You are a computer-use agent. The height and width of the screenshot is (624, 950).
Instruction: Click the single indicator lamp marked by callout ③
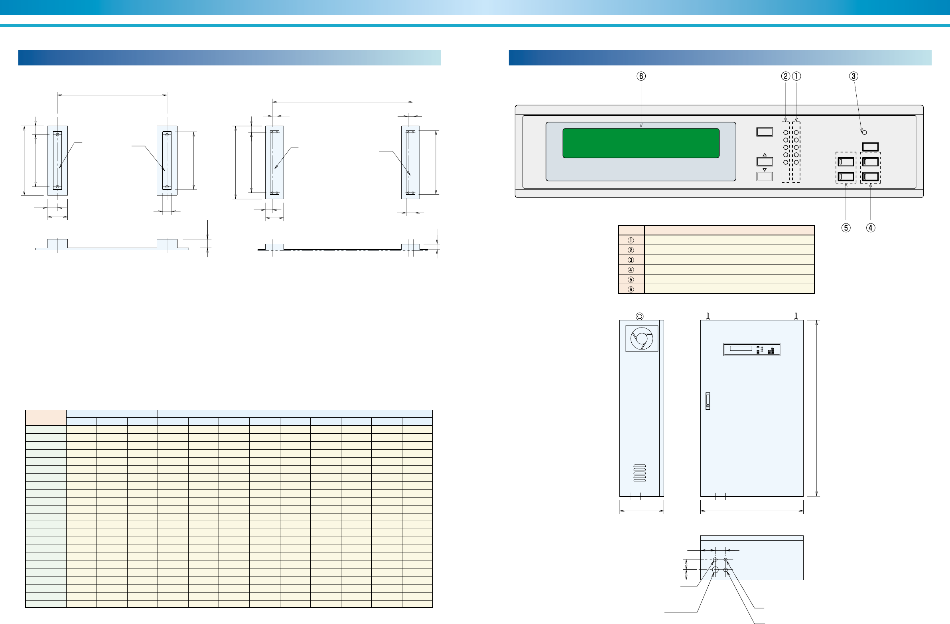click(865, 132)
